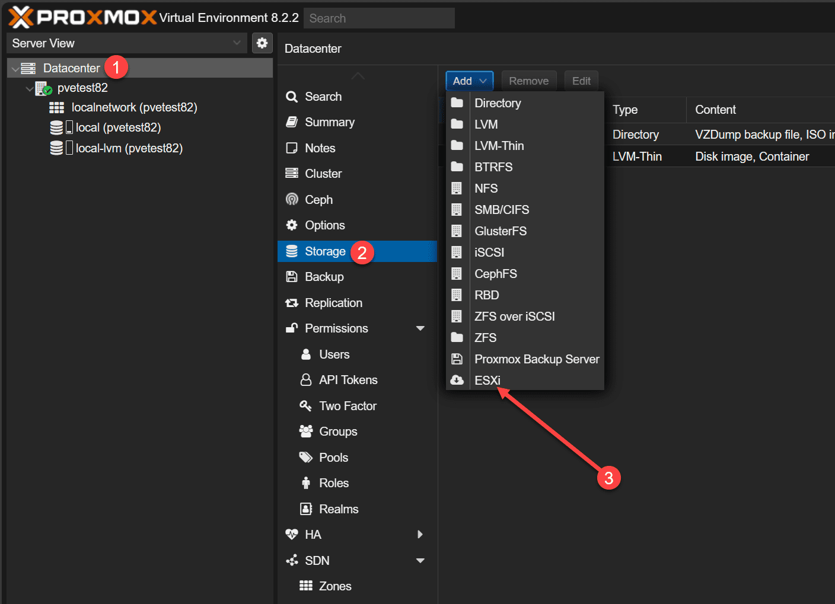835x604 pixels.
Task: Click the Remove storage button
Action: (x=529, y=81)
